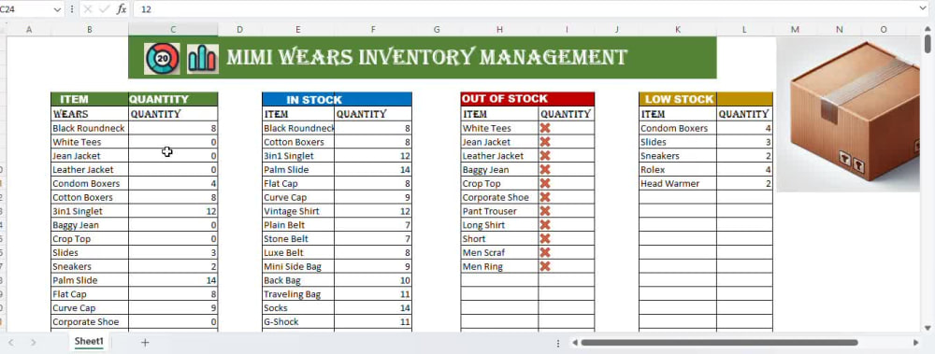Select the Rolex cell
This screenshot has width=935, height=354.
[678, 169]
